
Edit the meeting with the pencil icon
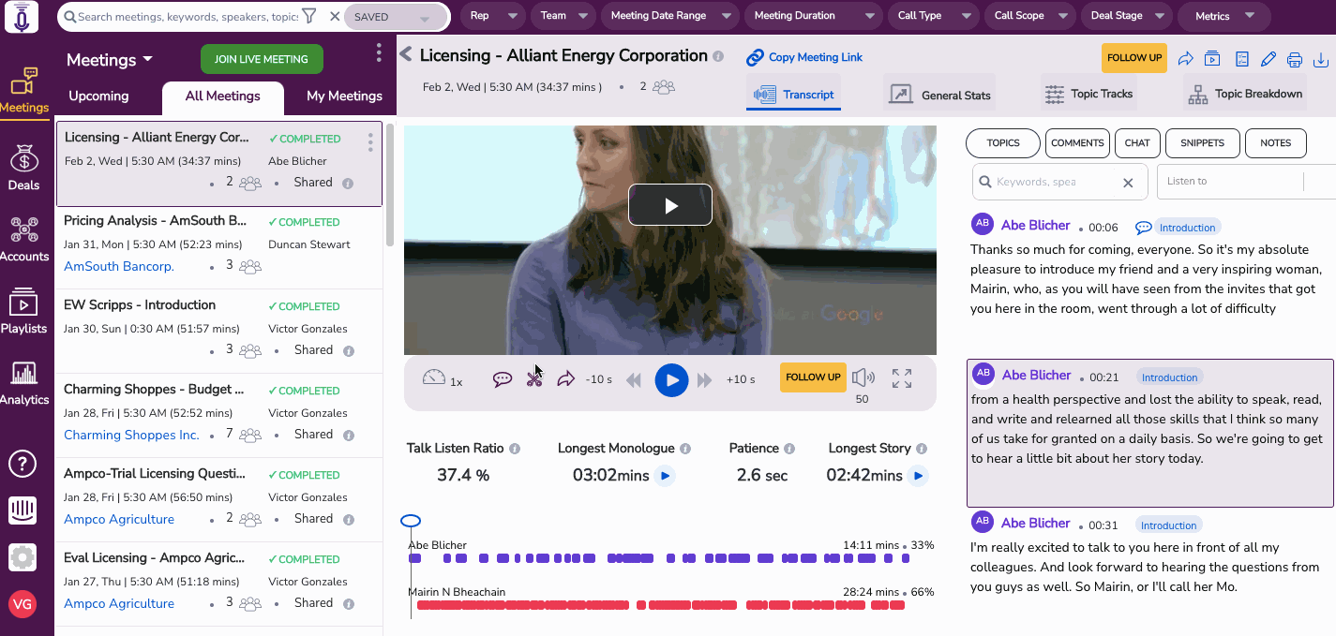click(x=1268, y=59)
